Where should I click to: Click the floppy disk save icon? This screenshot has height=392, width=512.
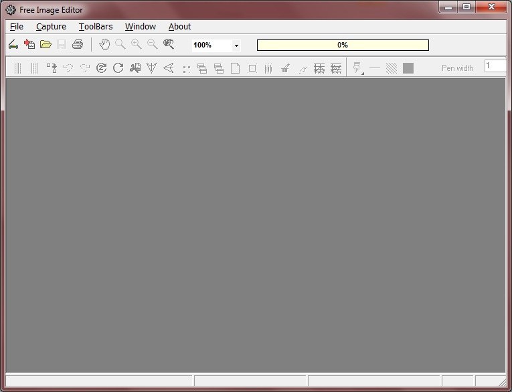click(62, 44)
